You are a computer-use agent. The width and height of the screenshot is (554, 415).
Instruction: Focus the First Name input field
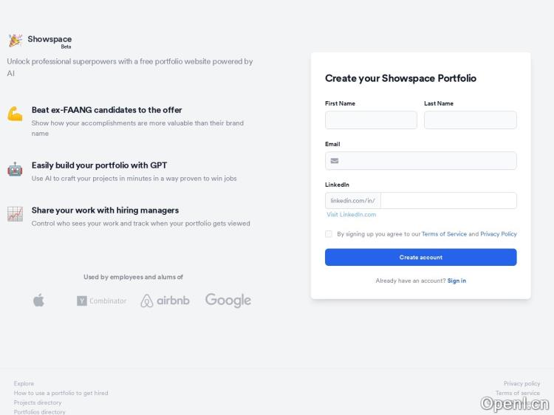371,120
